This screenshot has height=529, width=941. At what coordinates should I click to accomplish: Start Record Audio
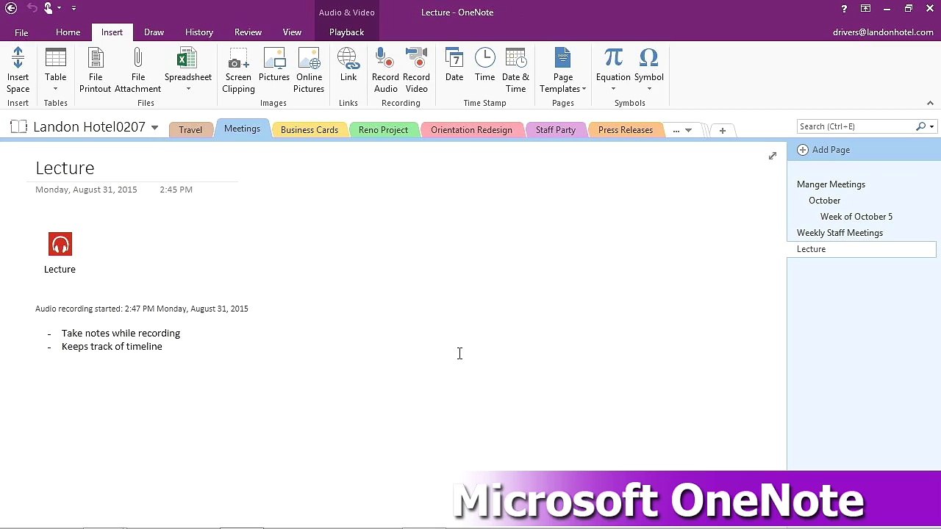(x=385, y=70)
